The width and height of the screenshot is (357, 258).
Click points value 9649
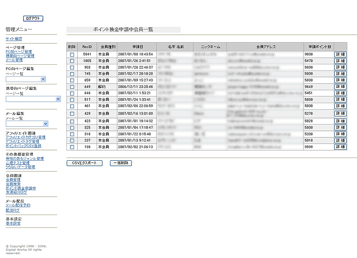pos(309,87)
